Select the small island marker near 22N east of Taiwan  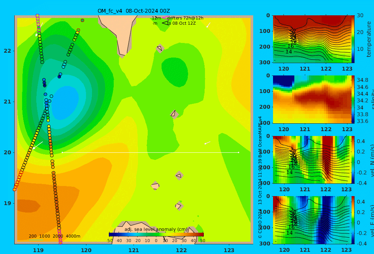tap(160, 48)
